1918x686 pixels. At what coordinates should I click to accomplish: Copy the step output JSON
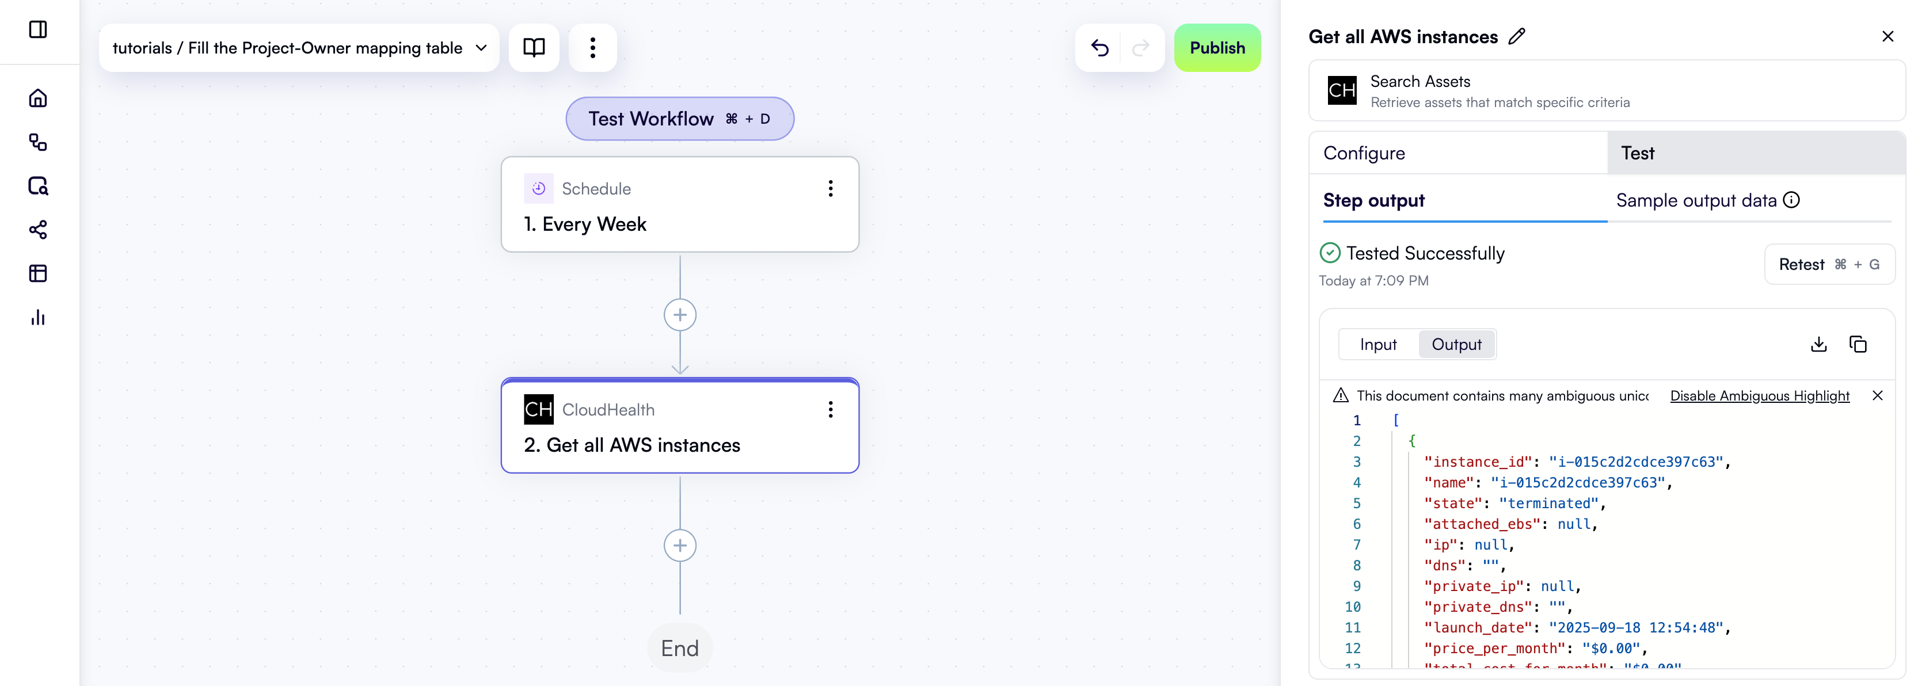[x=1859, y=344]
